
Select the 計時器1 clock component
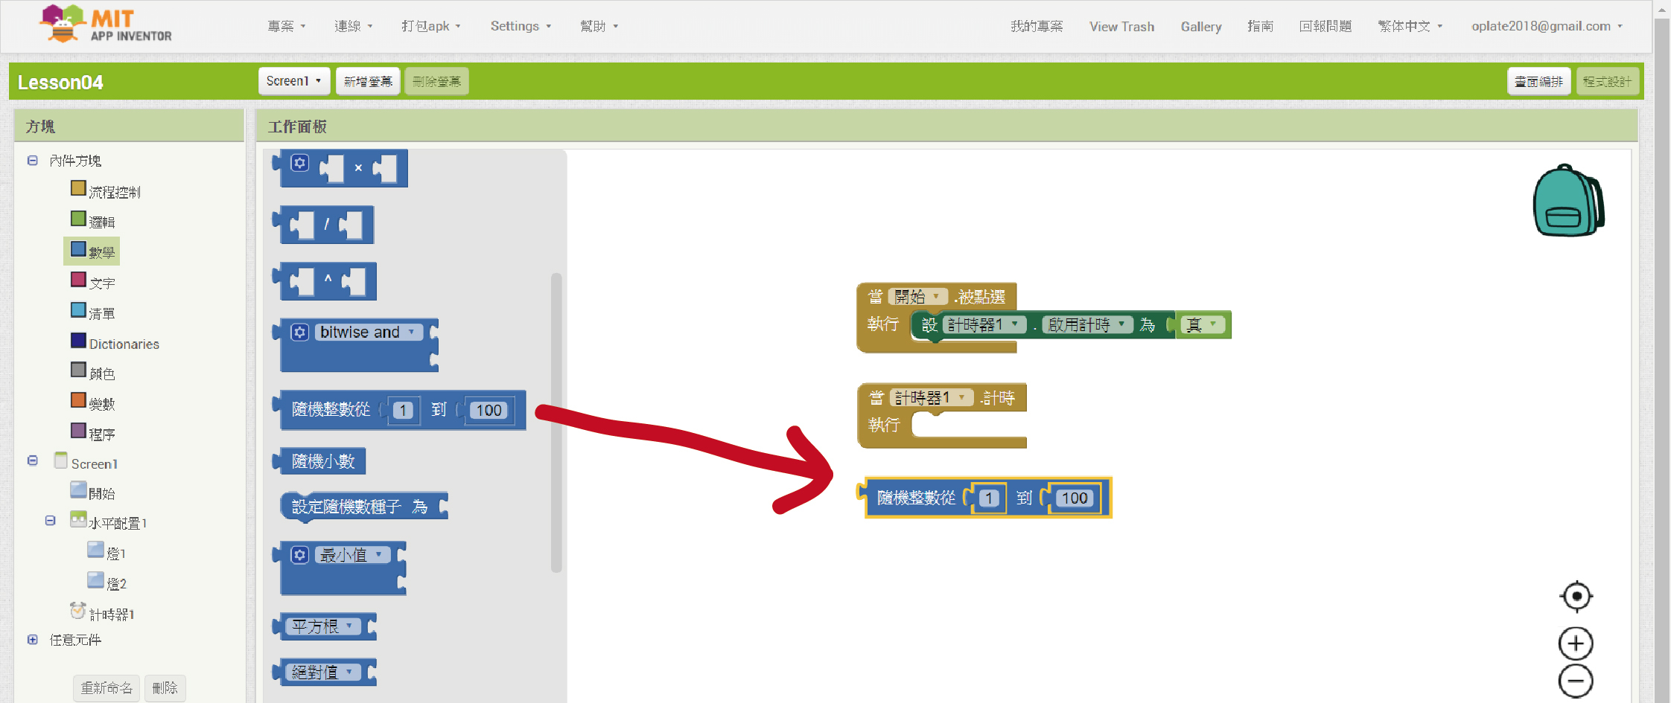coord(102,613)
